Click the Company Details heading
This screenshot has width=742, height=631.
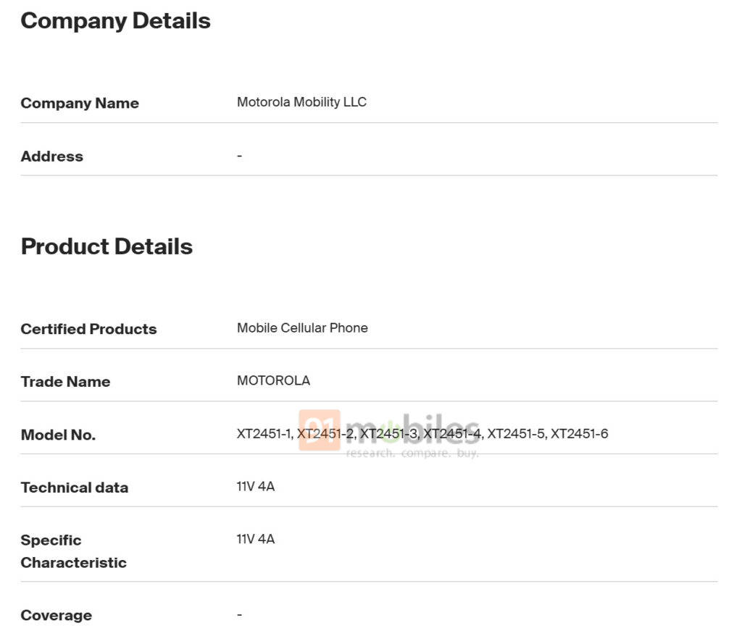point(115,21)
